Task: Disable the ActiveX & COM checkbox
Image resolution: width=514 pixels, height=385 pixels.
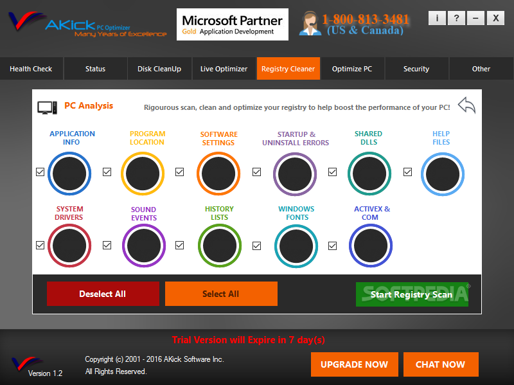Action: (332, 246)
